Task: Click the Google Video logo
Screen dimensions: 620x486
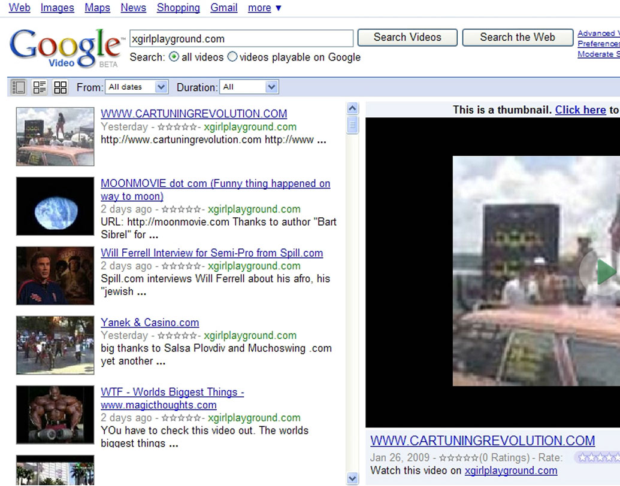Action: (x=65, y=47)
